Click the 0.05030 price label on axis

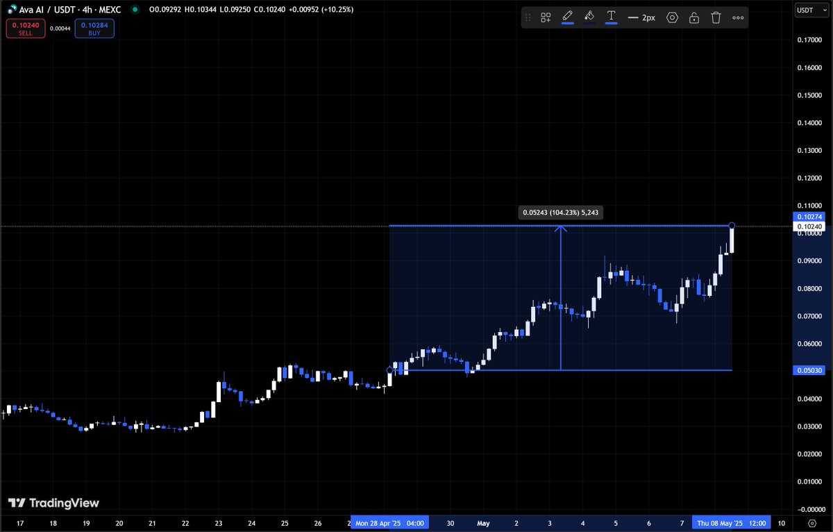(809, 370)
